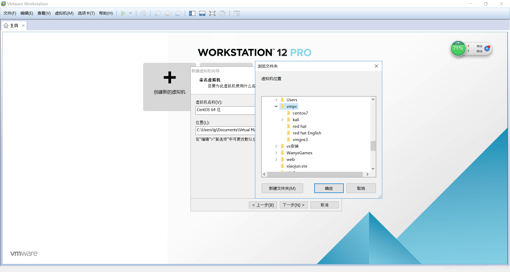Open the snapshot manager toolbar icon
Image resolution: width=510 pixels, height=272 pixels.
(178, 13)
